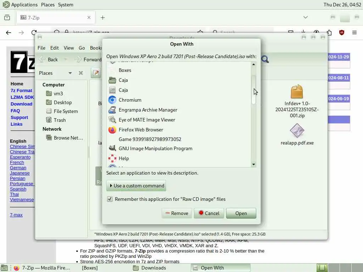The width and height of the screenshot is (363, 272).
Task: Open the Vietnamese language link
Action: coord(22,200)
